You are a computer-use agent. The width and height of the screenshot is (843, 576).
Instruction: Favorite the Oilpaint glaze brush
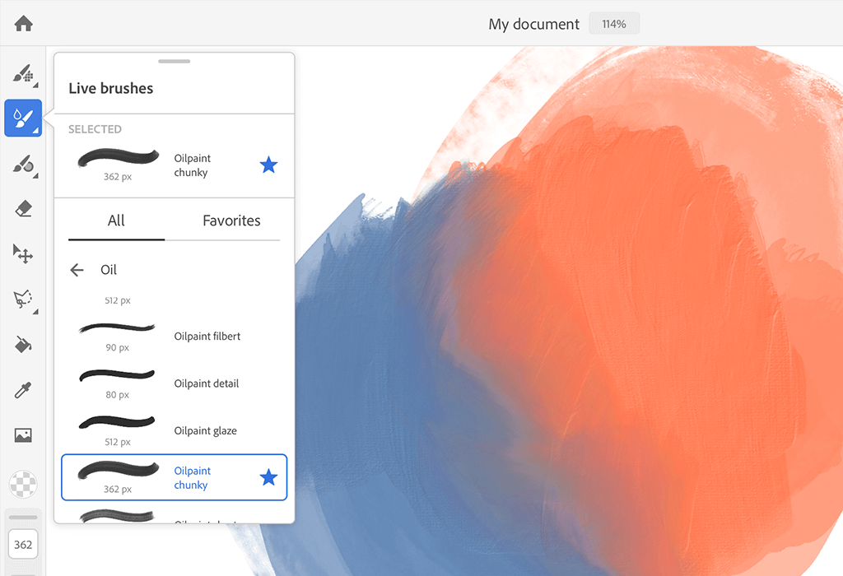268,430
